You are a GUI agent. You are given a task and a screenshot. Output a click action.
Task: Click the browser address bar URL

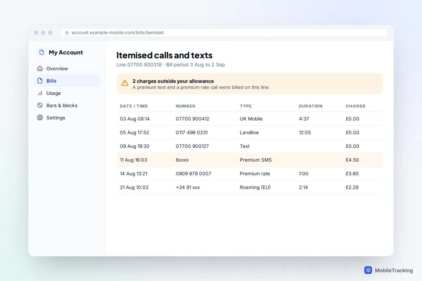click(117, 33)
